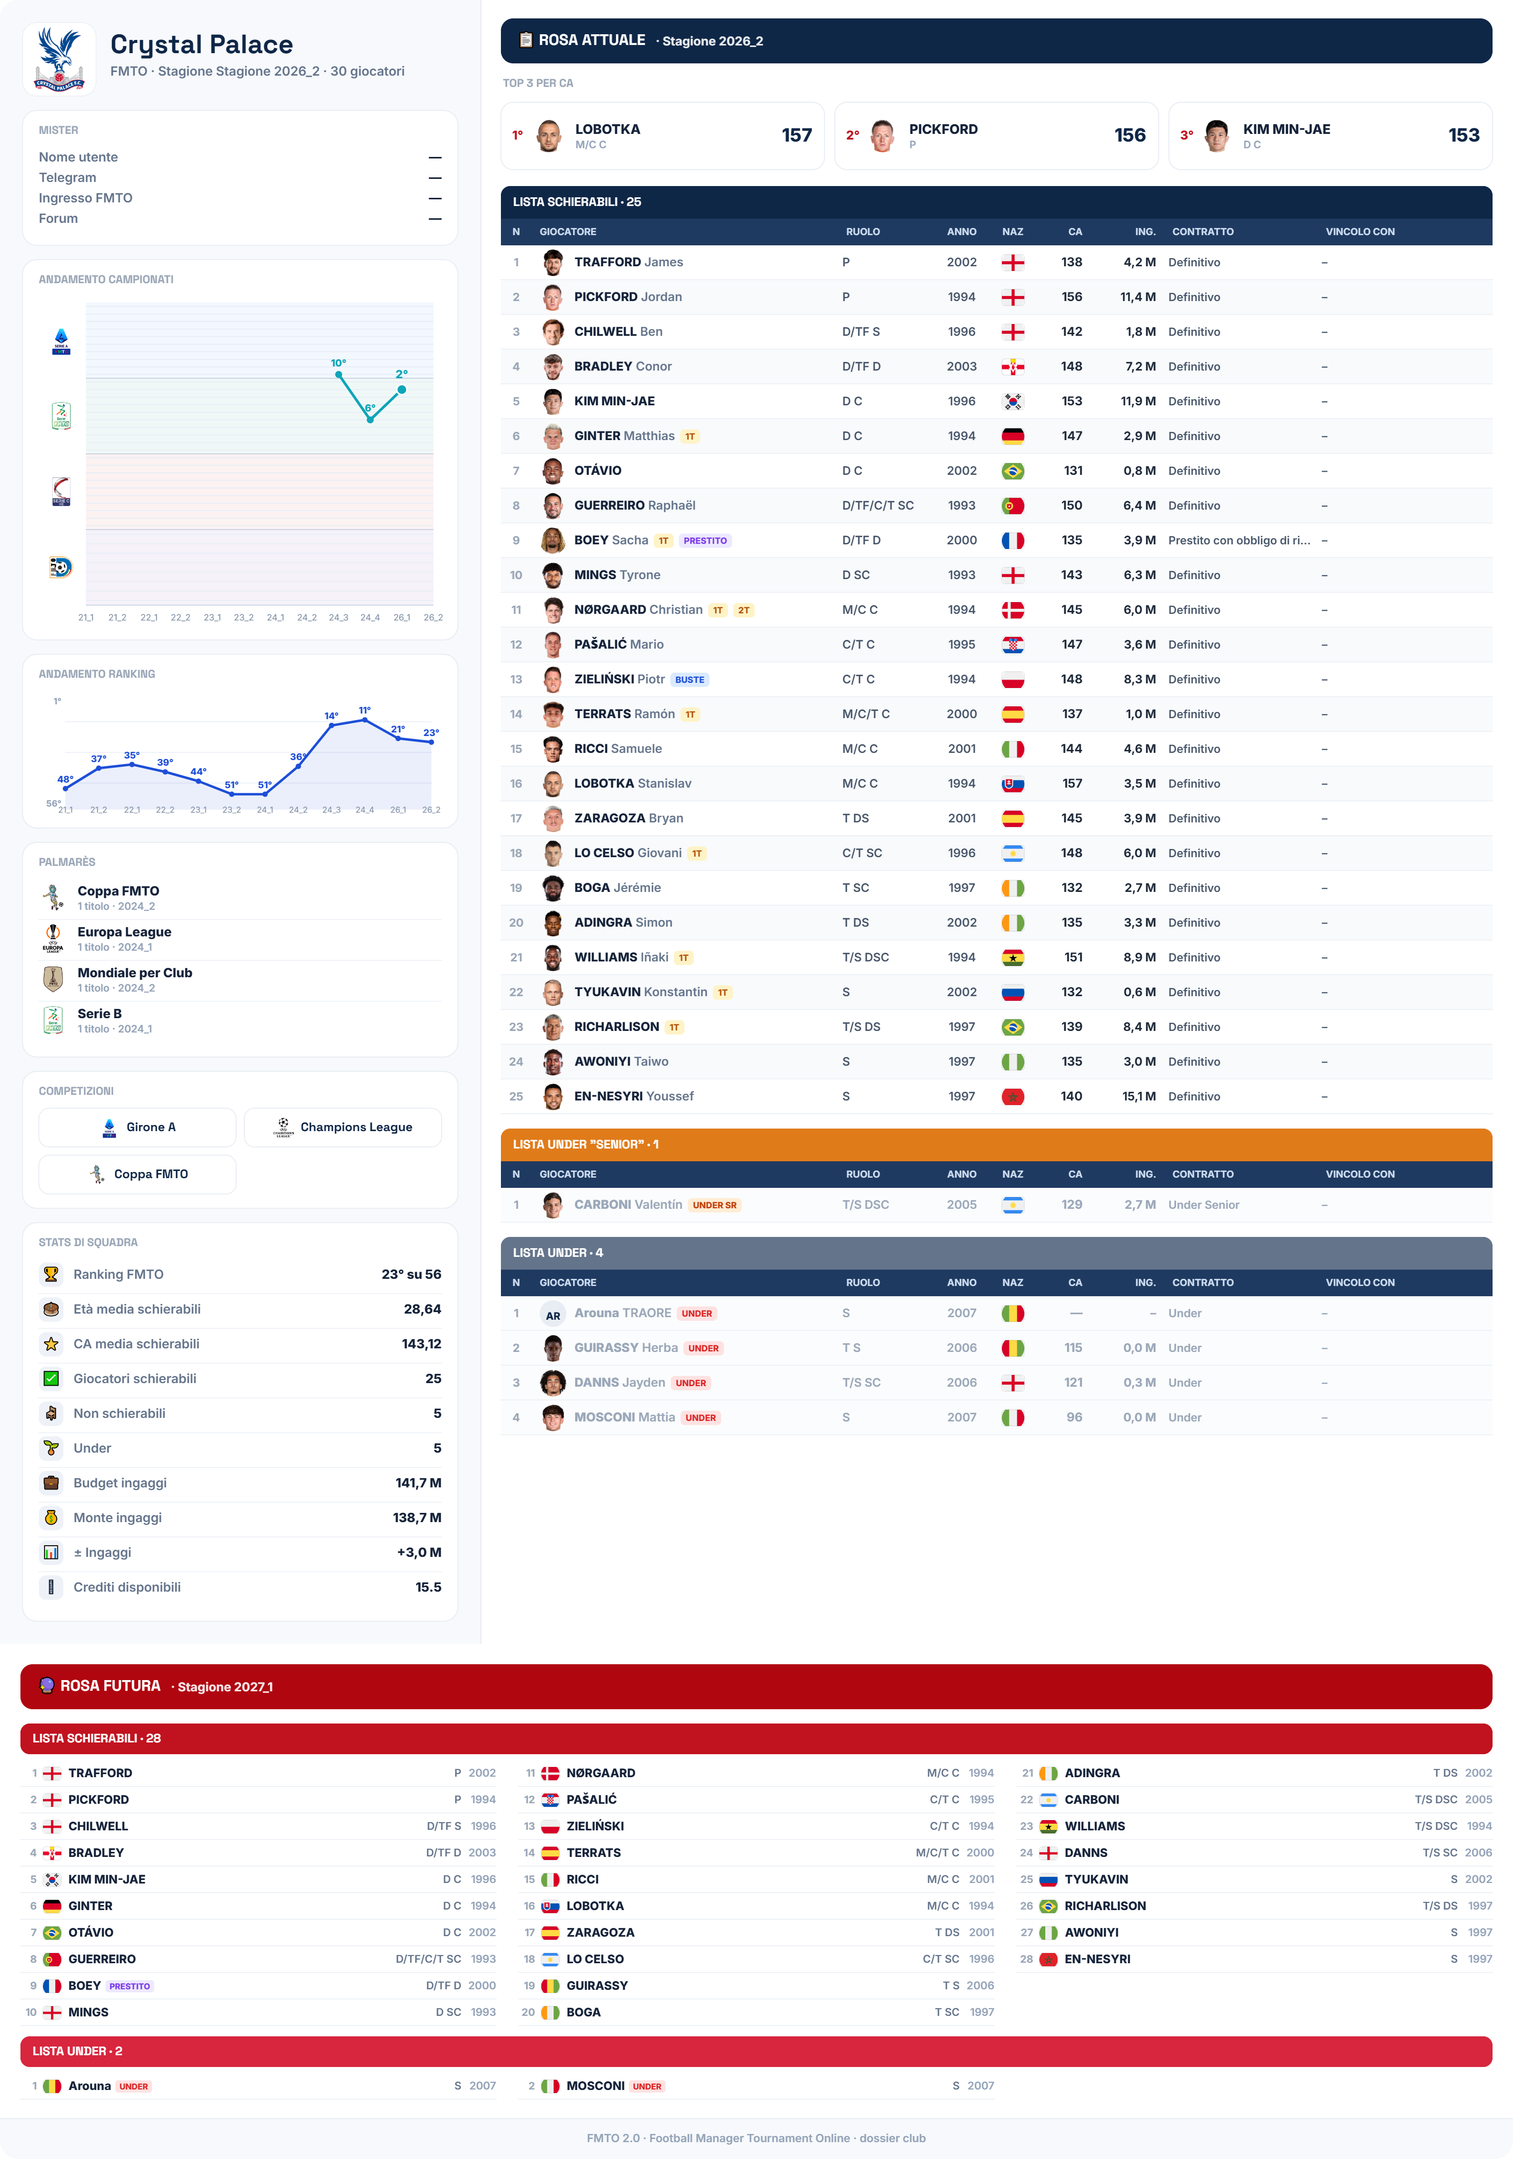This screenshot has width=1513, height=2159.
Task: Click the BUSTE badge next to Zieliński
Action: click(x=689, y=680)
